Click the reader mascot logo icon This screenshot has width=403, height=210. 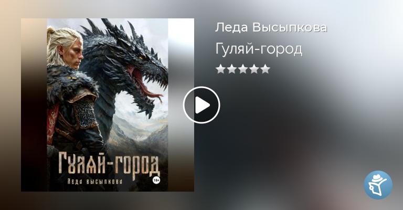click(378, 185)
